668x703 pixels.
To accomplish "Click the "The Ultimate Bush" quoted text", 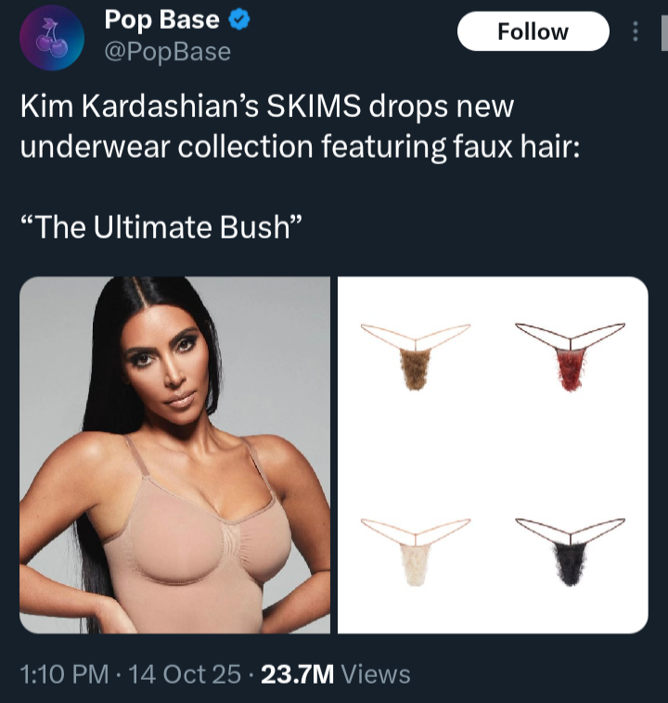I will coord(161,227).
